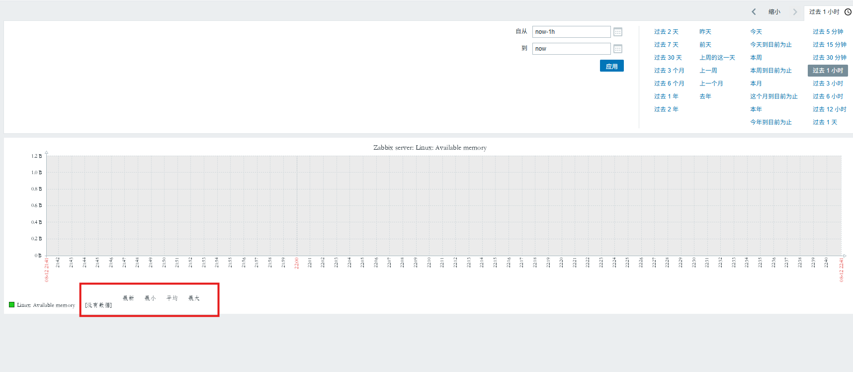This screenshot has height=372, width=853.
Task: Click the 最小 legend column header
Action: (x=150, y=298)
